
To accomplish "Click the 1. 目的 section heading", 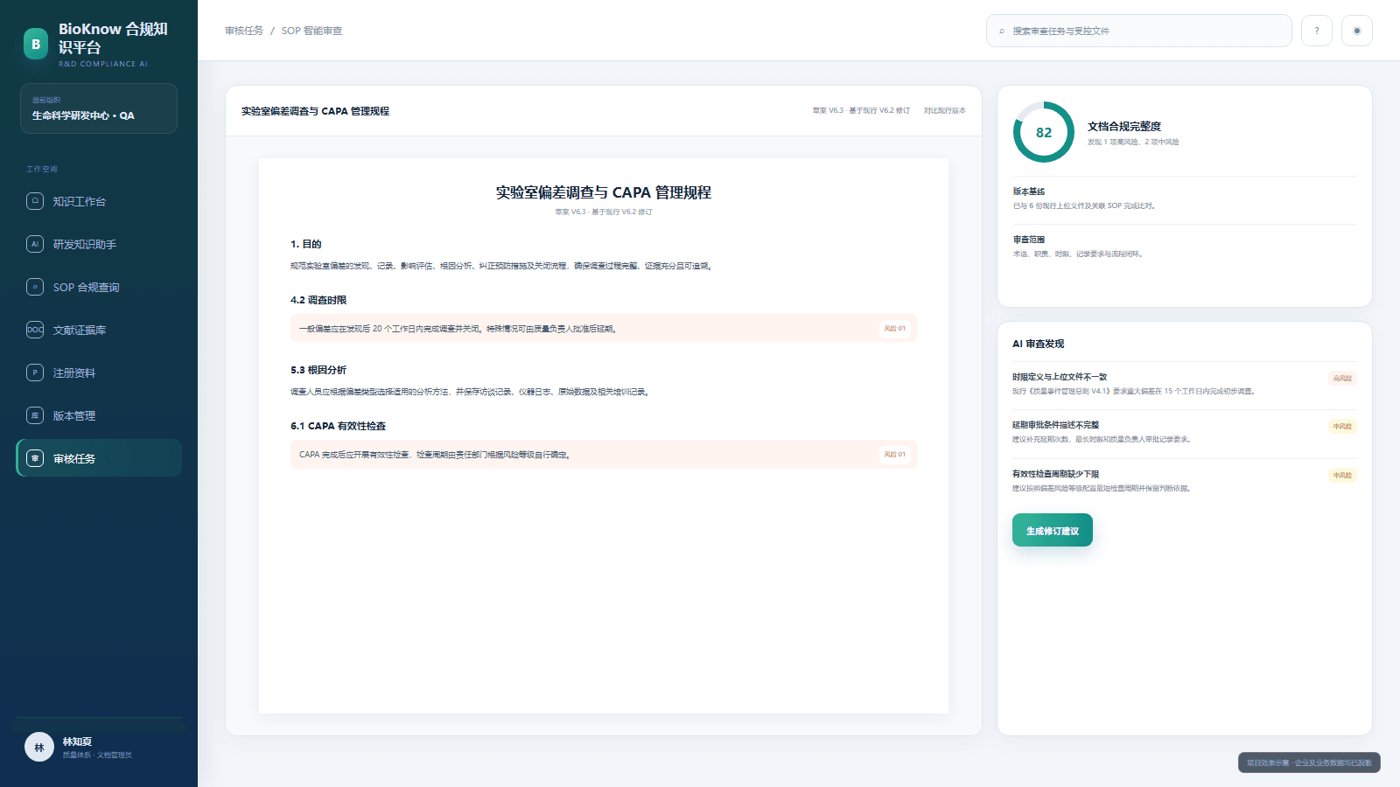I will click(306, 244).
